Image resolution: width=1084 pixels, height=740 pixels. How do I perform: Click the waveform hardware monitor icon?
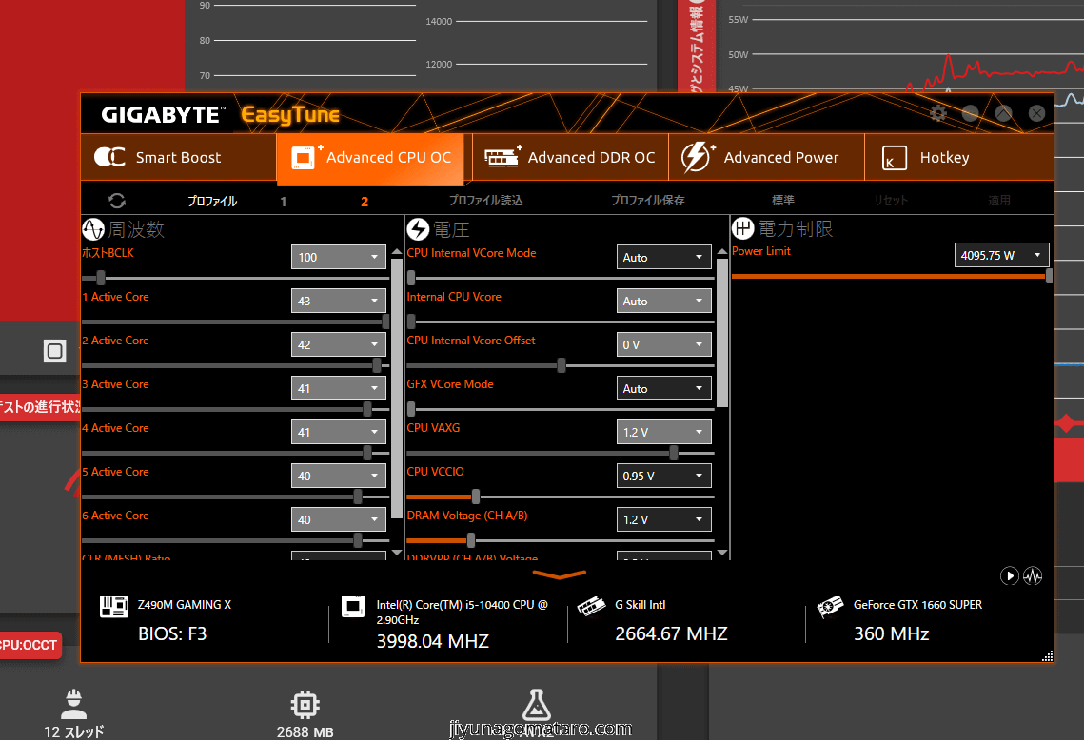pyautogui.click(x=1033, y=576)
